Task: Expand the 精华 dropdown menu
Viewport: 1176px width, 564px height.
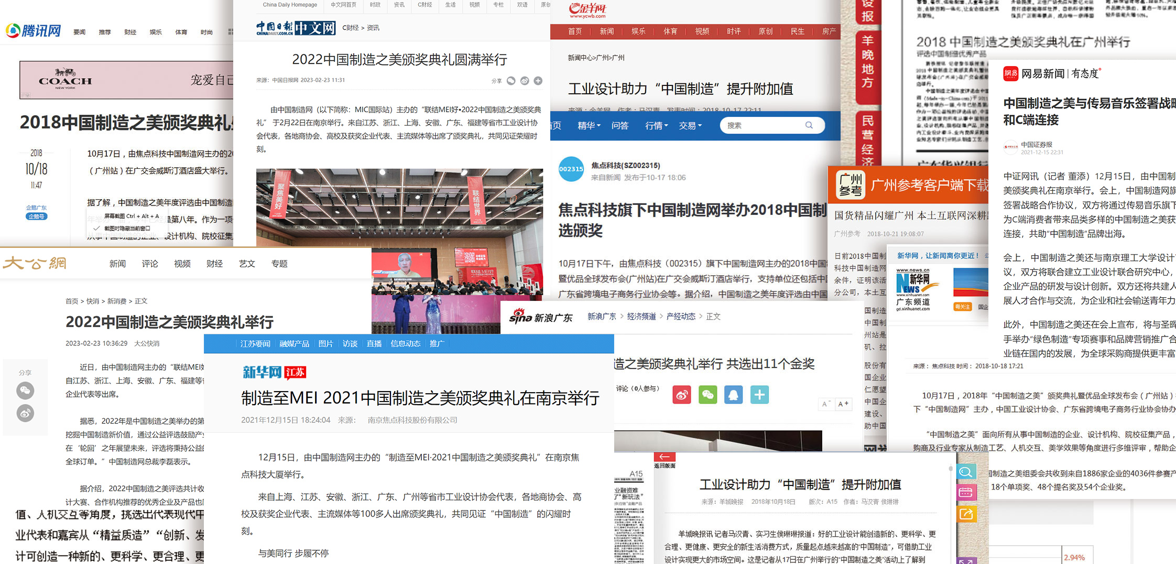Action: coord(589,126)
